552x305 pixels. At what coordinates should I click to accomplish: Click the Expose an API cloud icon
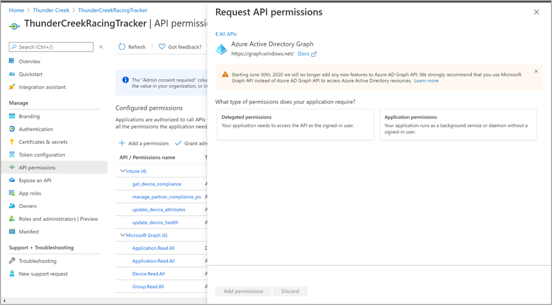click(12, 180)
